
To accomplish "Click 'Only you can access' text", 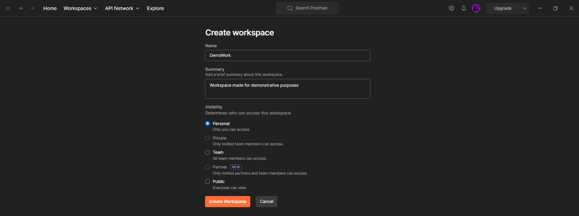I will pyautogui.click(x=231, y=130).
